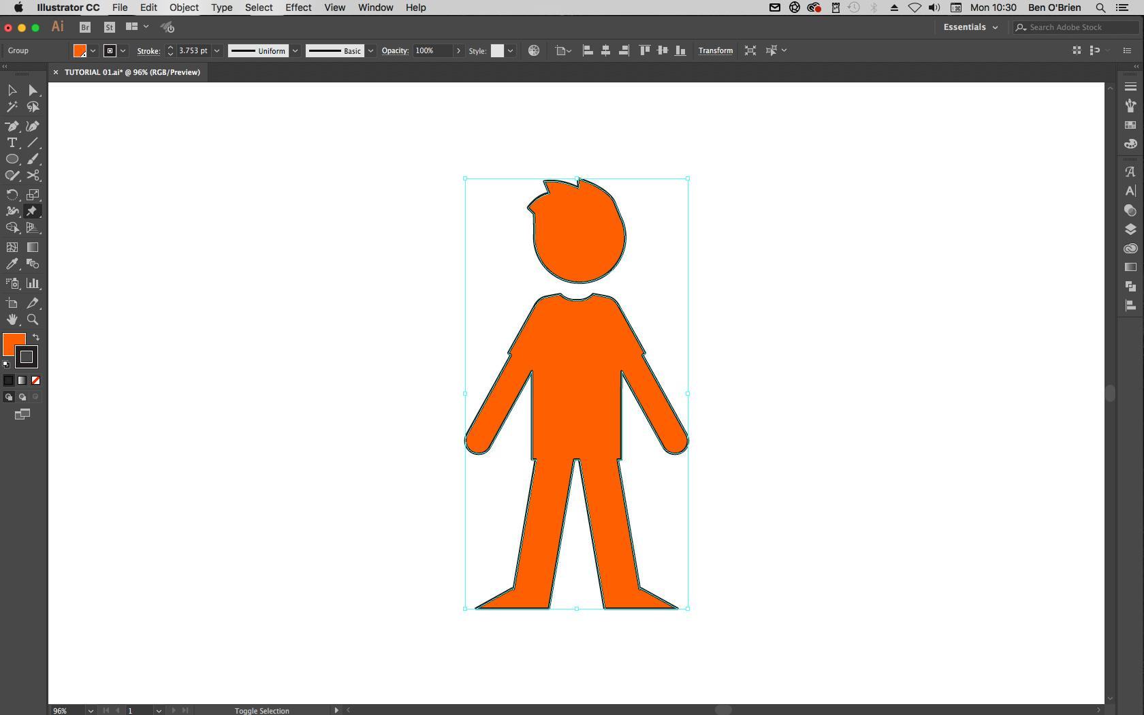This screenshot has height=715, width=1144.
Task: Expand the Opacity slider arrow
Action: 458,51
